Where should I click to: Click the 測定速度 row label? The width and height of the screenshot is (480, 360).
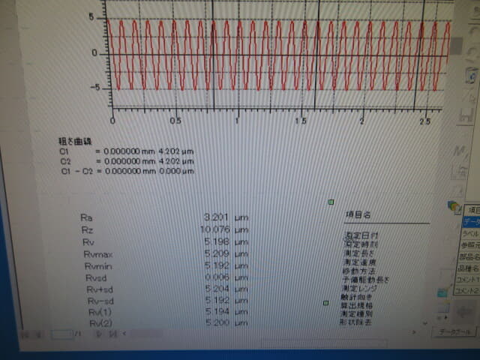tap(359, 262)
